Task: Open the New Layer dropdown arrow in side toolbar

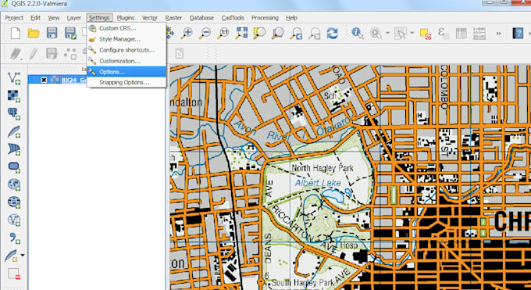Action: coord(23,255)
